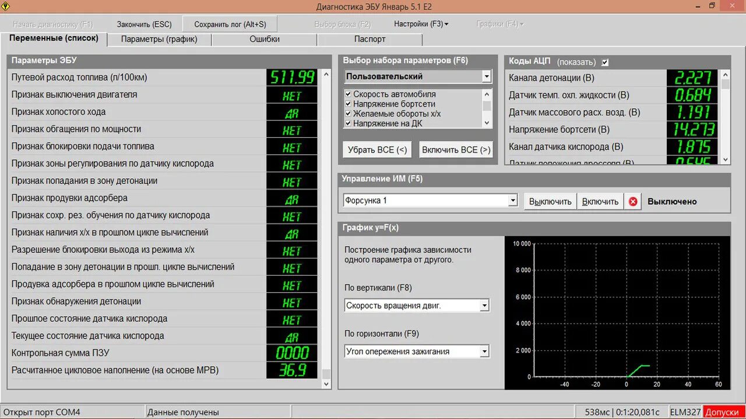Click Сохранить лог (Alt+S) button

230,24
